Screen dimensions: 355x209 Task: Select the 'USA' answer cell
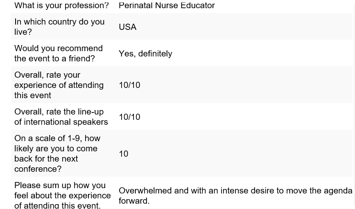(127, 27)
